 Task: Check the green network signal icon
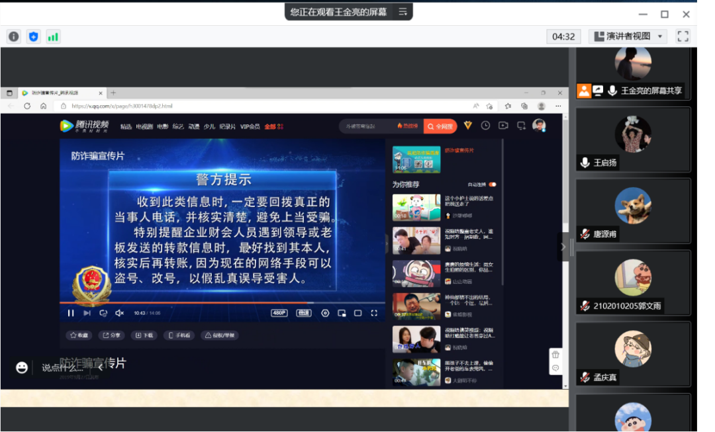[53, 36]
